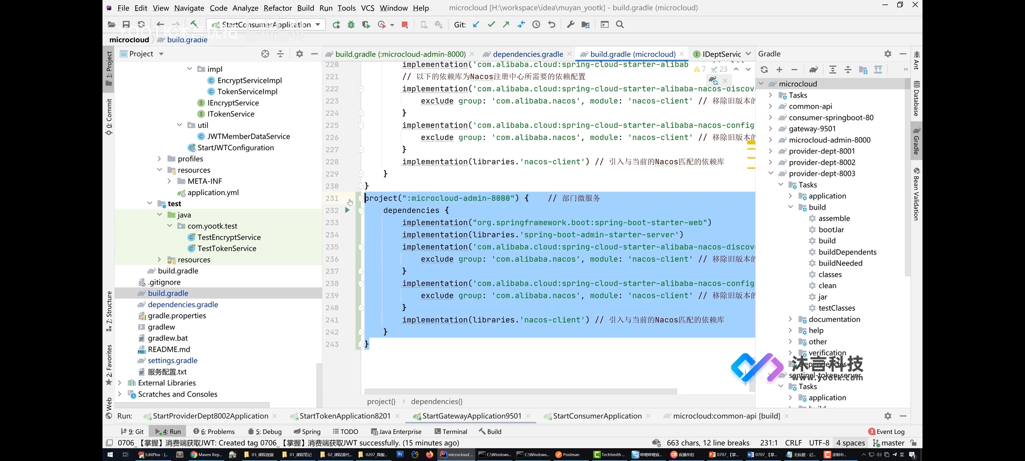Select the VCS menu item
The image size is (1025, 461).
[367, 7]
